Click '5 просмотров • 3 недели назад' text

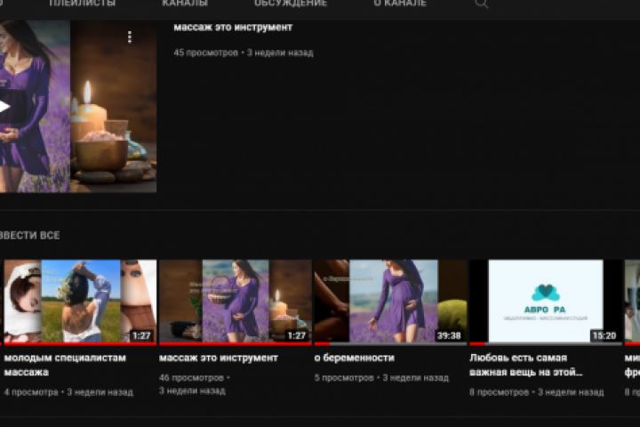(381, 378)
